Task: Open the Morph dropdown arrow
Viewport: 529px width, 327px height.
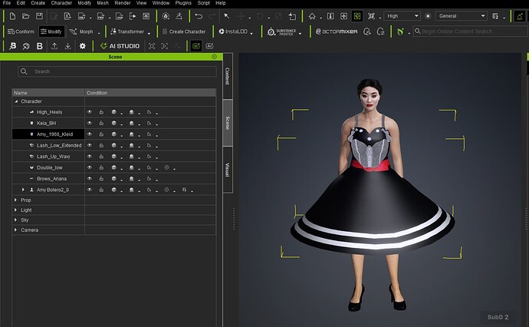Action: (x=99, y=33)
